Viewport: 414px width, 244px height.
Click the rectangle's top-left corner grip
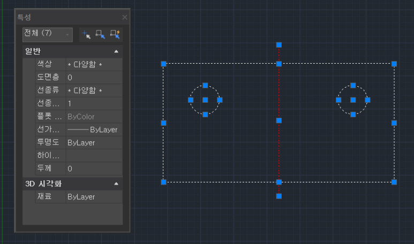(164, 64)
